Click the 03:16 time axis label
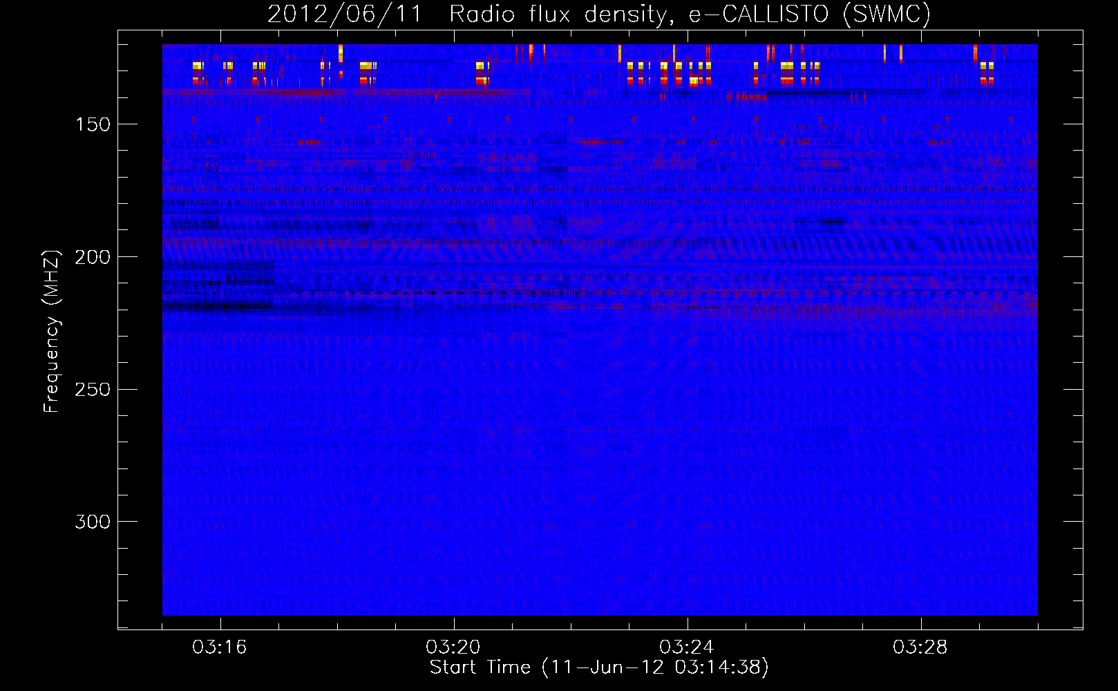This screenshot has height=691, width=1118. (x=220, y=647)
